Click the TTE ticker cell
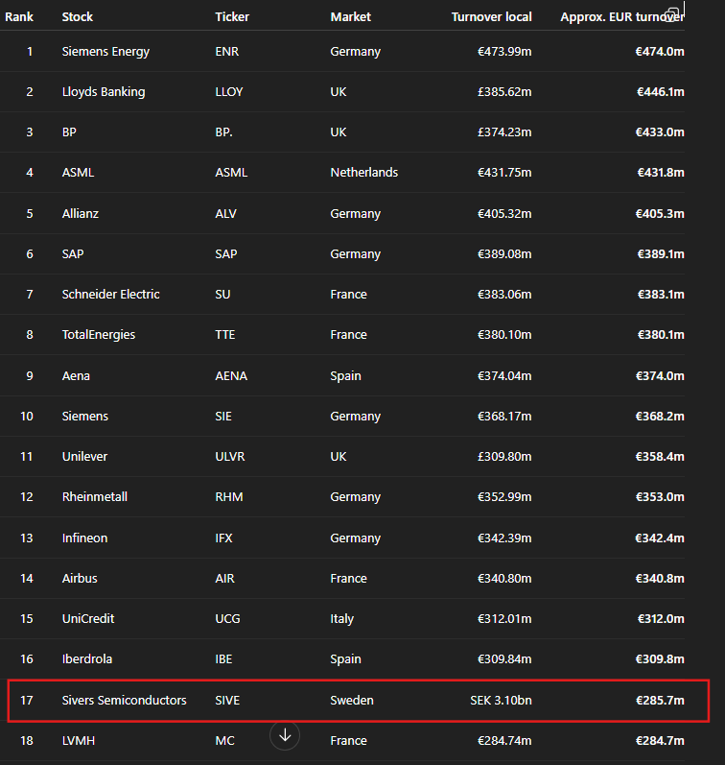Screen dimensions: 725x765 224,335
